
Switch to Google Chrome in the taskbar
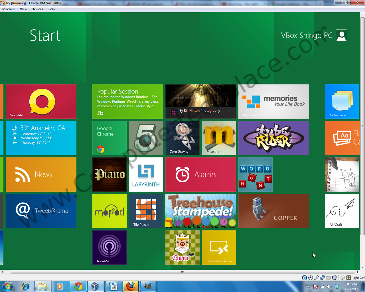pyautogui.click(x=78, y=286)
